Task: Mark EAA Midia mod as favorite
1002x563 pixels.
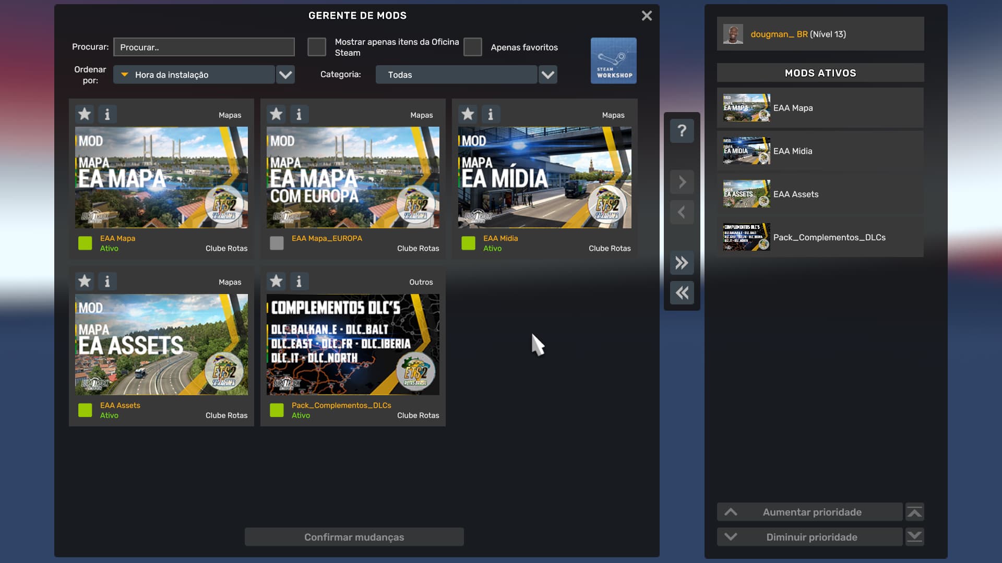Action: click(x=468, y=114)
